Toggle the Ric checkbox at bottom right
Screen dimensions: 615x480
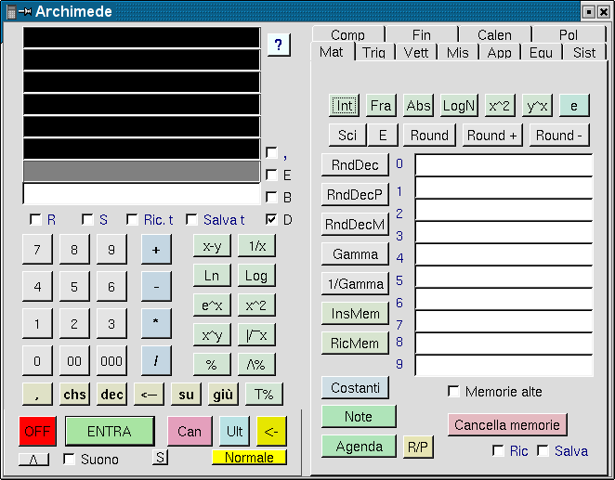498,450
